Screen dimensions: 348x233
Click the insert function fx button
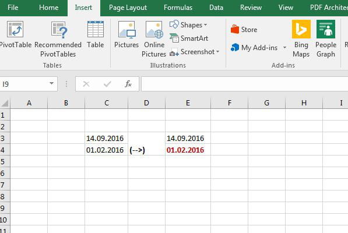[128, 84]
